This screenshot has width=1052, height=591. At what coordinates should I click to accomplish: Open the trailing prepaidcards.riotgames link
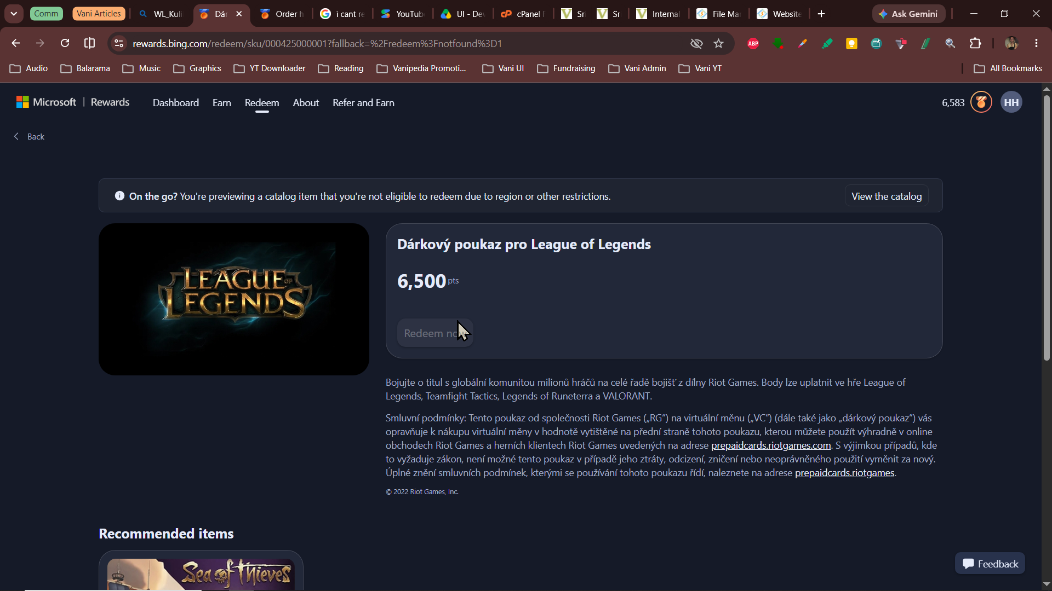point(844,473)
